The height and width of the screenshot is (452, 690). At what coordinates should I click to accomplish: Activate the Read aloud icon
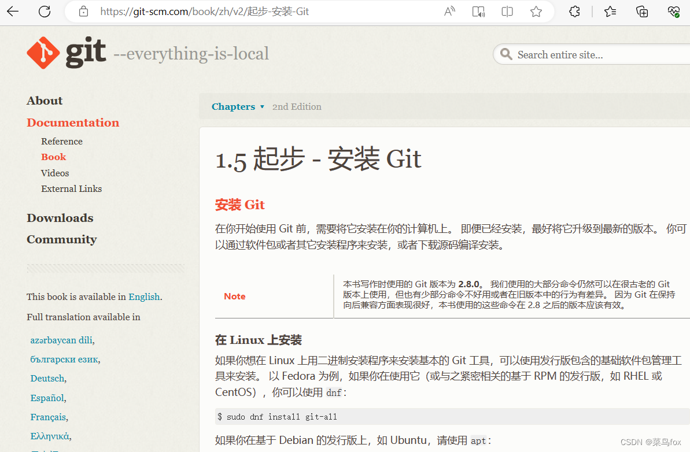(449, 11)
